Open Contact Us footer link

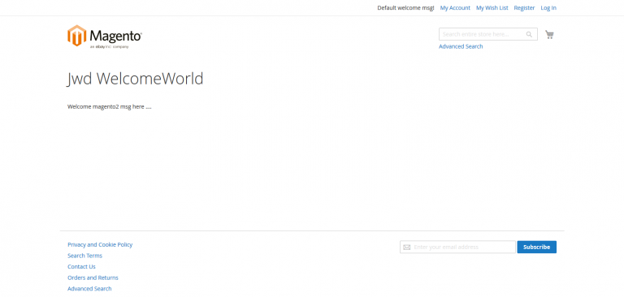coord(81,267)
